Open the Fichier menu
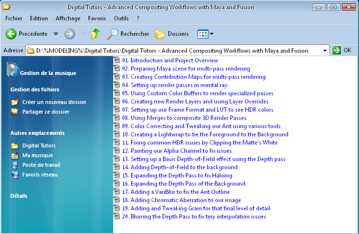 [x=14, y=18]
